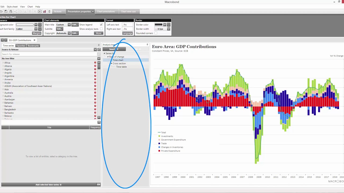Open the Main title Custom dropdown
This screenshot has width=344, height=193.
point(69,25)
